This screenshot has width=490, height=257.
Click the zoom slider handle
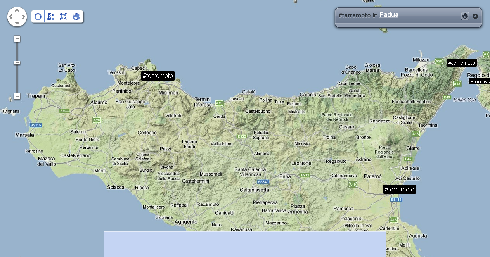[17, 63]
